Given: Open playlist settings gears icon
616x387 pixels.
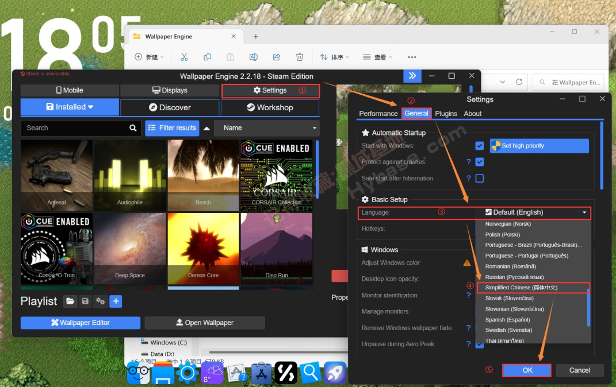Looking at the screenshot, I should 101,301.
